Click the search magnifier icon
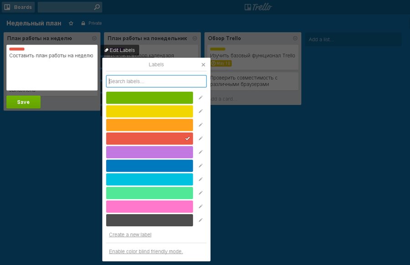Viewport: 410px width, 265px height. point(97,7)
